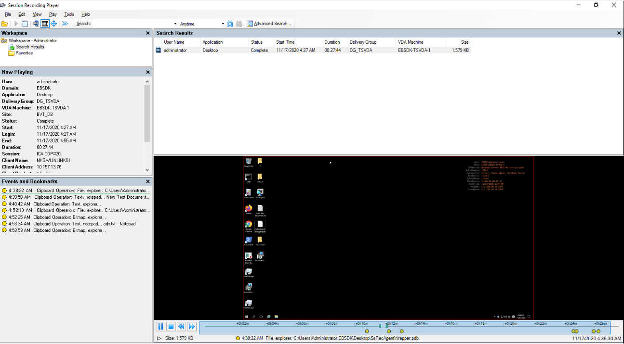Close the Events and Bookmarks panel
Viewport: 624px width, 344px height.
148,181
